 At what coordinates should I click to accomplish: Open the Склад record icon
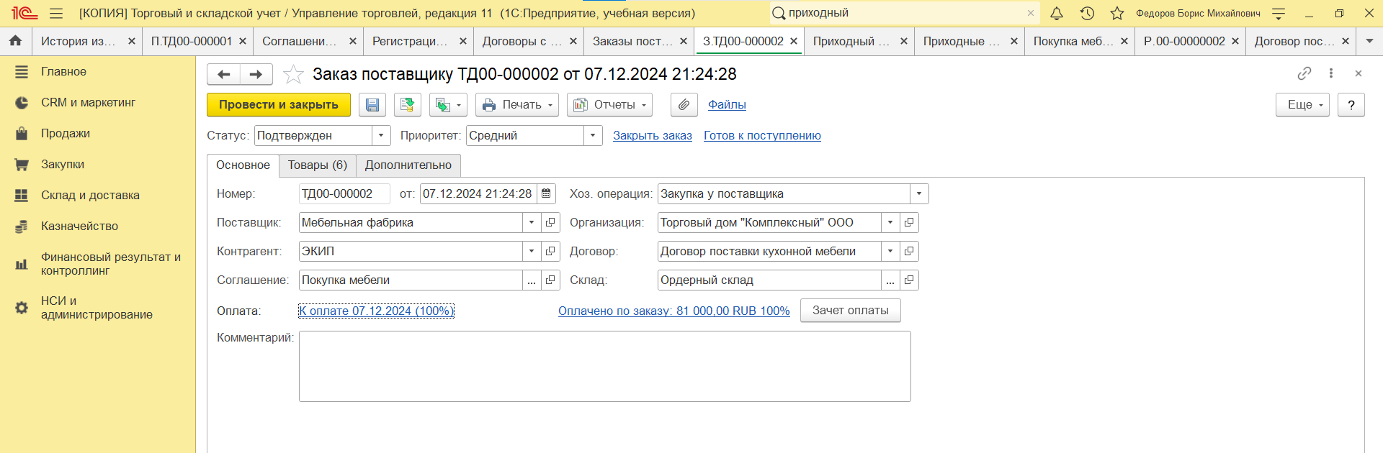pyautogui.click(x=909, y=280)
